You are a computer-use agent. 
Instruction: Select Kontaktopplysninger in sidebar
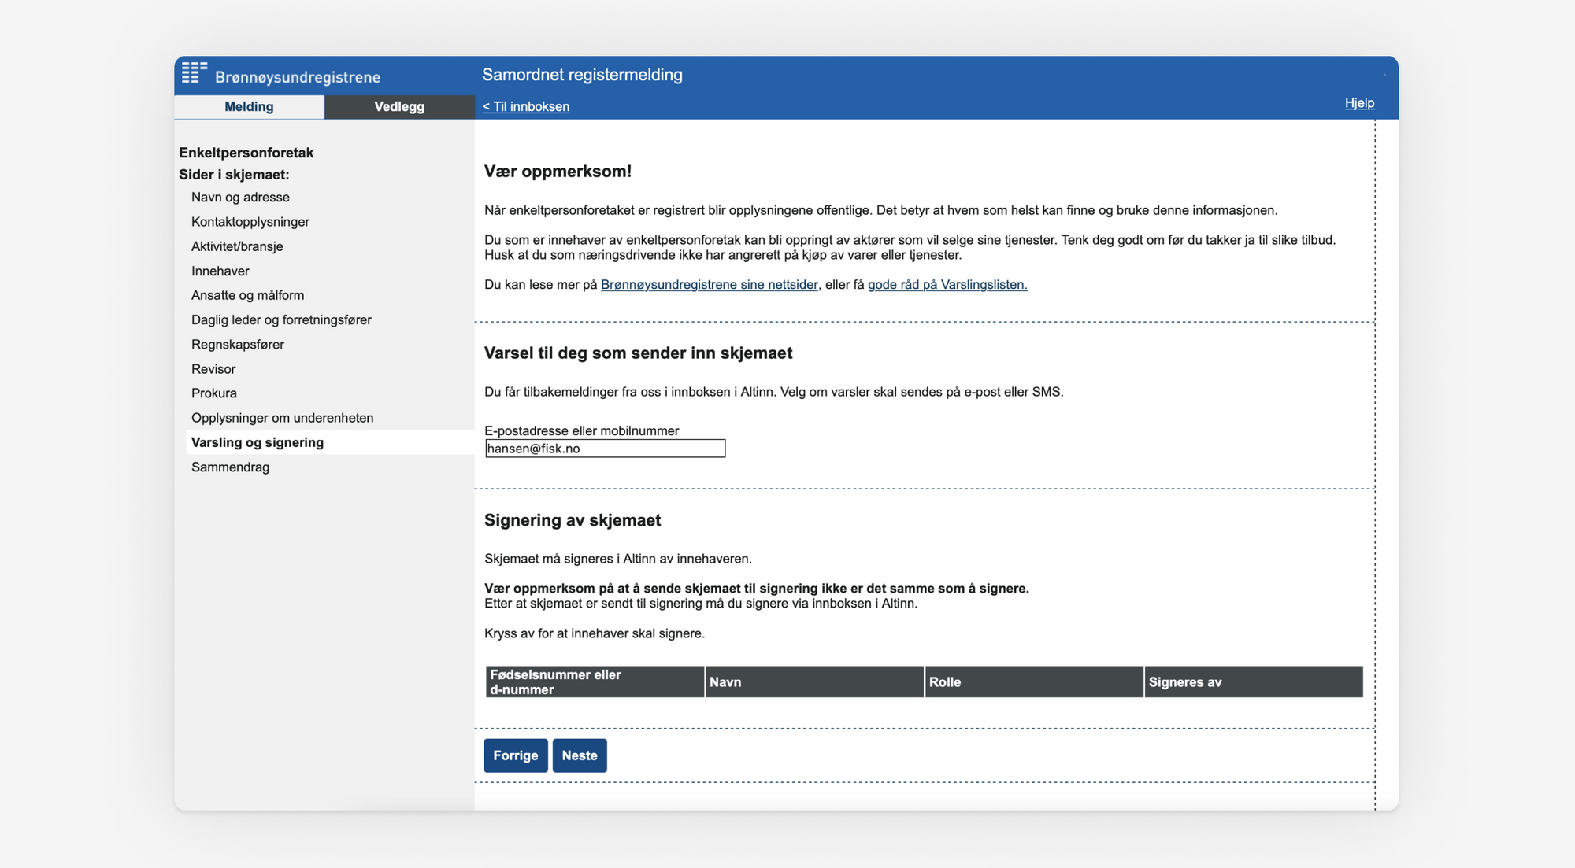click(250, 222)
